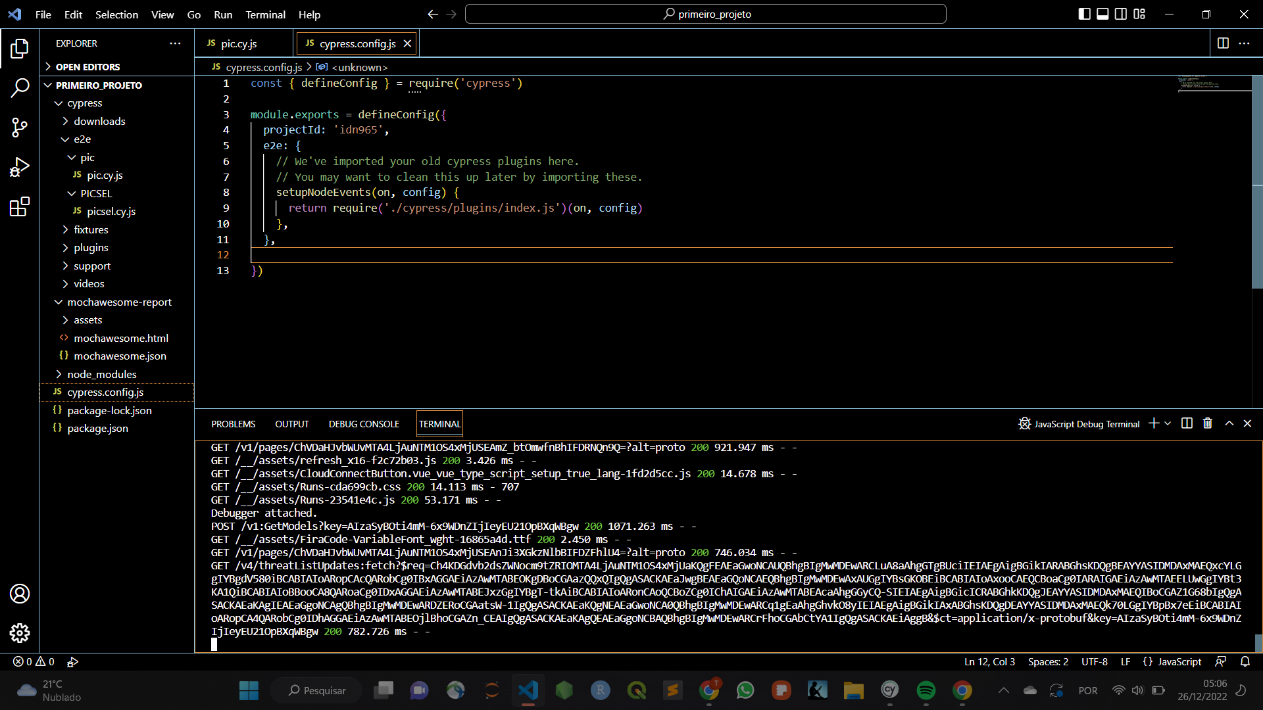Expand the Open Editors section

click(x=87, y=67)
